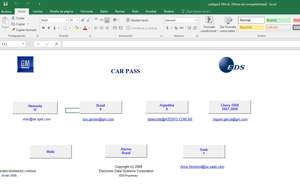
Task: Expand the General number format dropdown
Action: pyautogui.click(x=196, y=20)
